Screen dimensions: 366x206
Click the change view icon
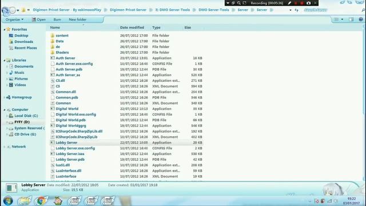[x=336, y=19]
